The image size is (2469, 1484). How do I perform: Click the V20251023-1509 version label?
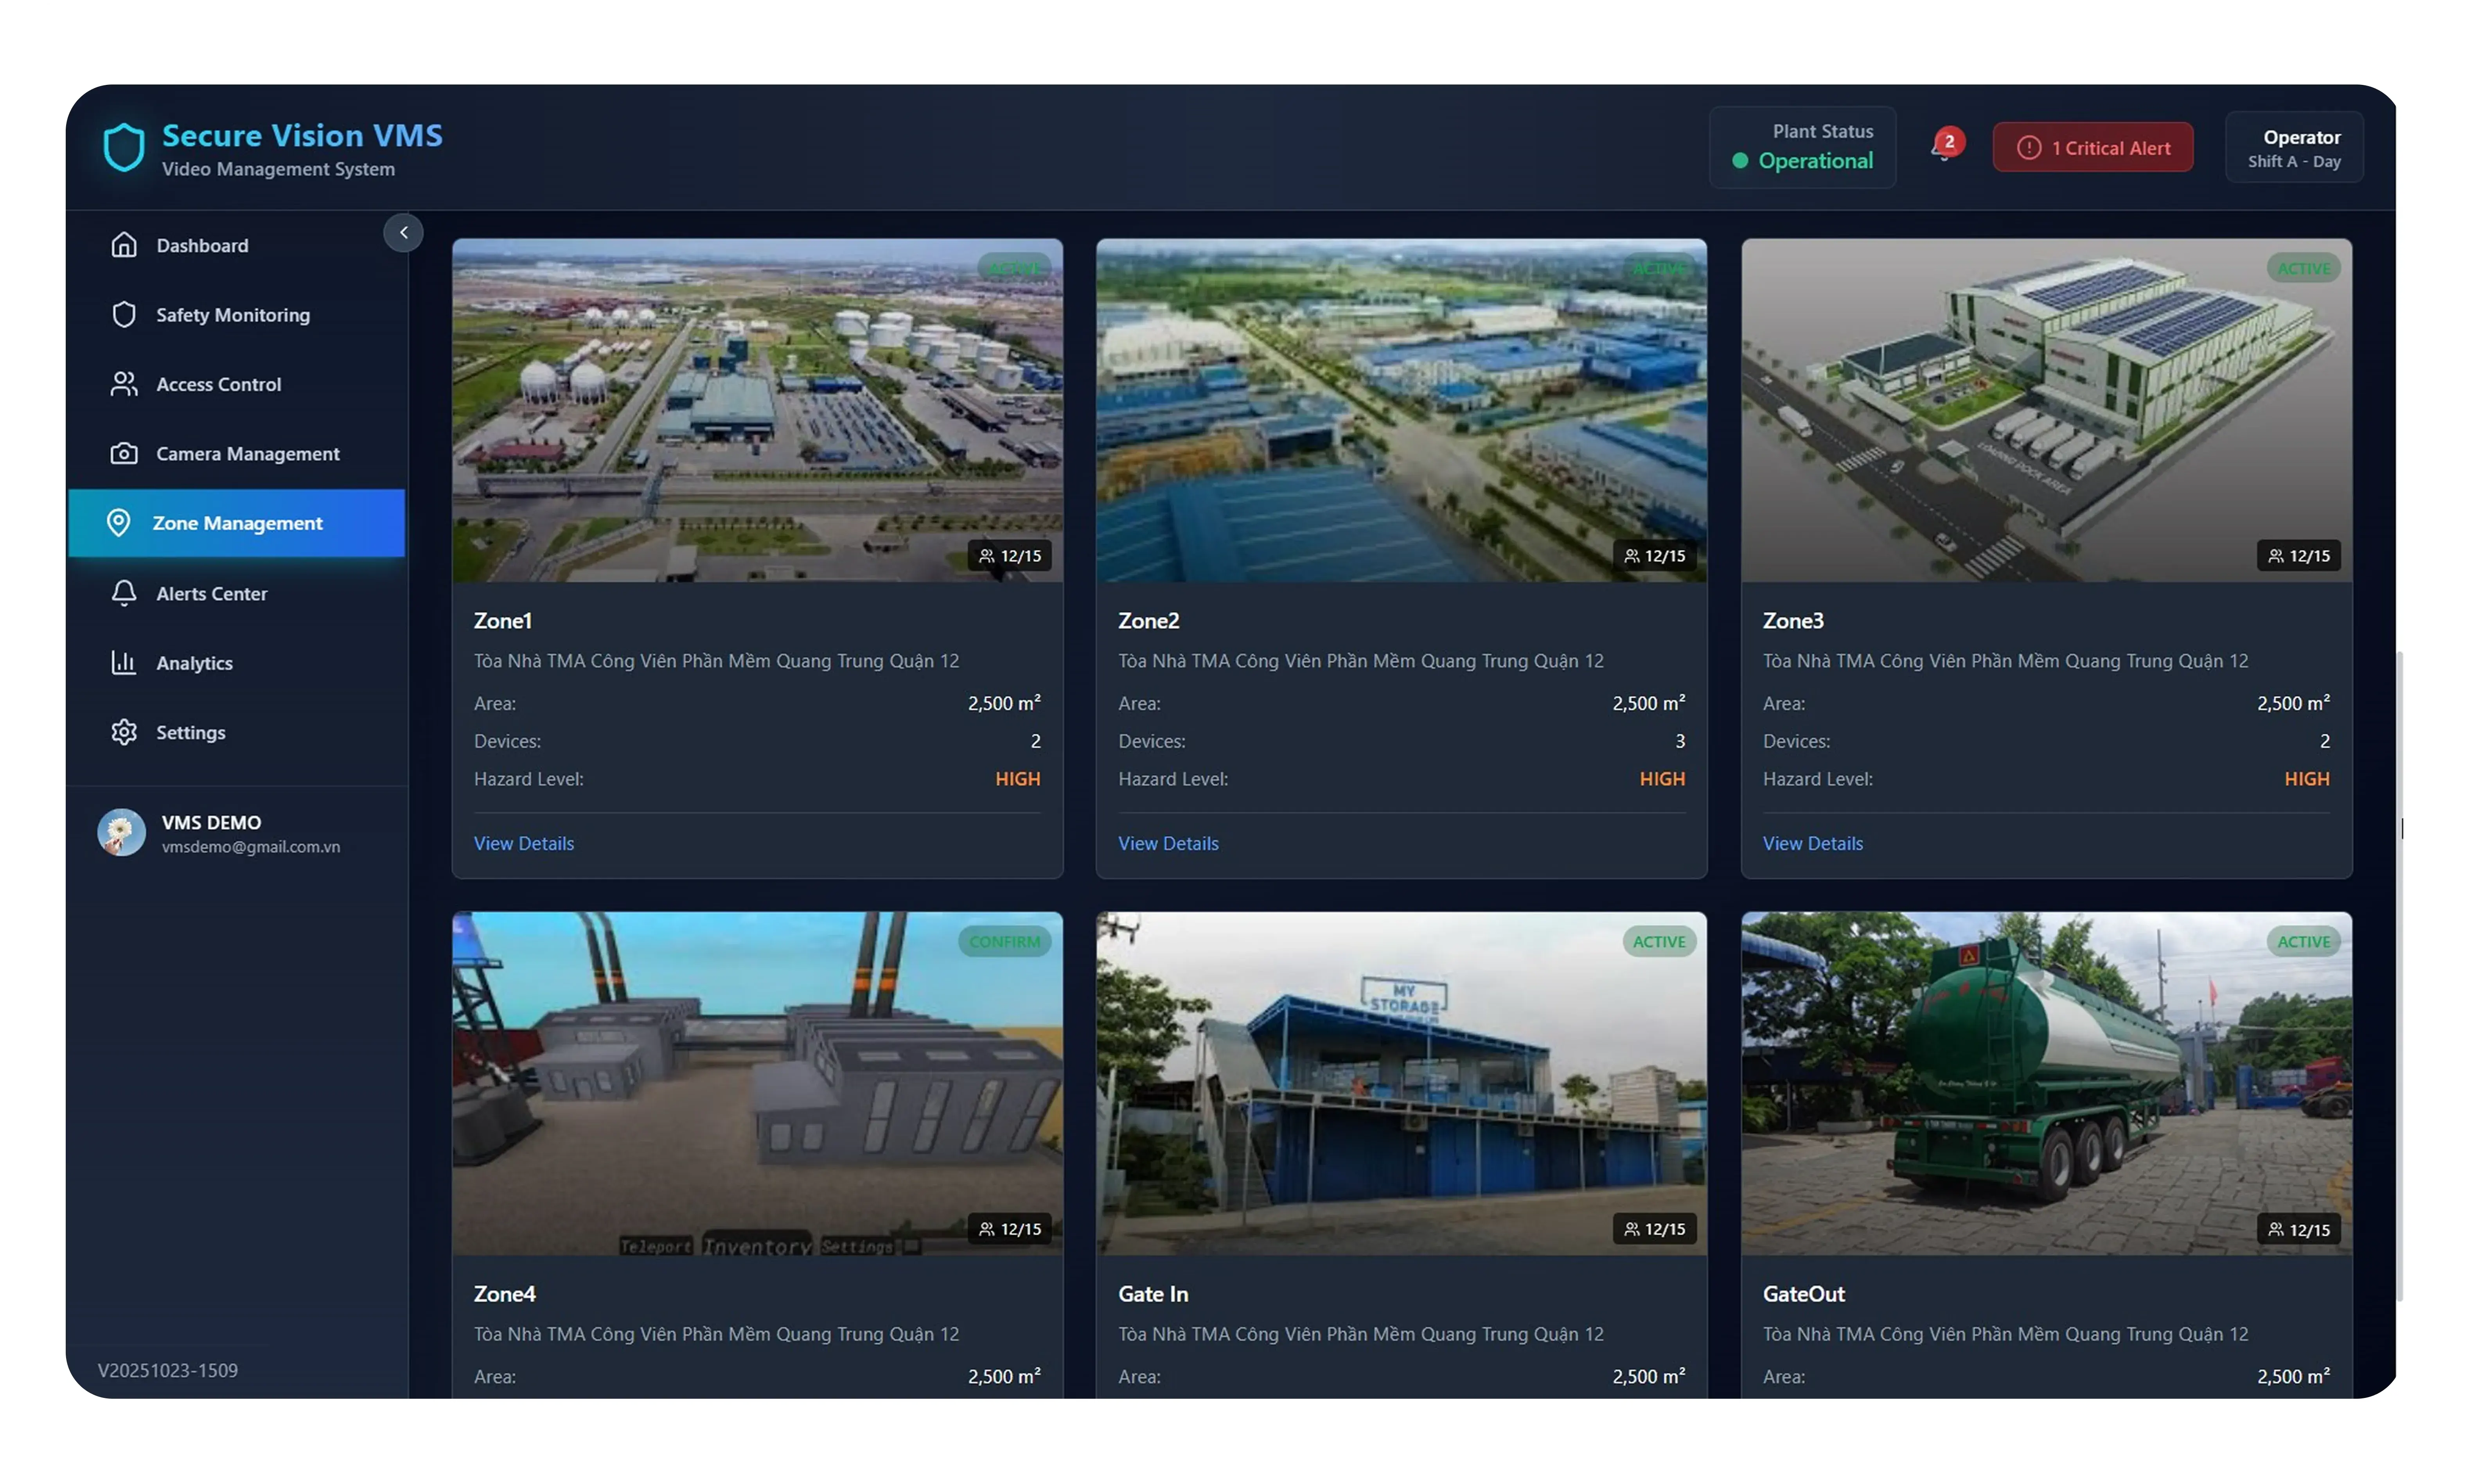pyautogui.click(x=168, y=1370)
